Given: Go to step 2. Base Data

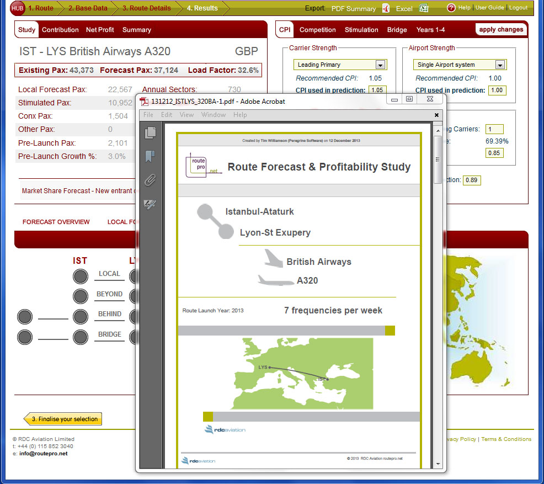Looking at the screenshot, I should (x=88, y=8).
